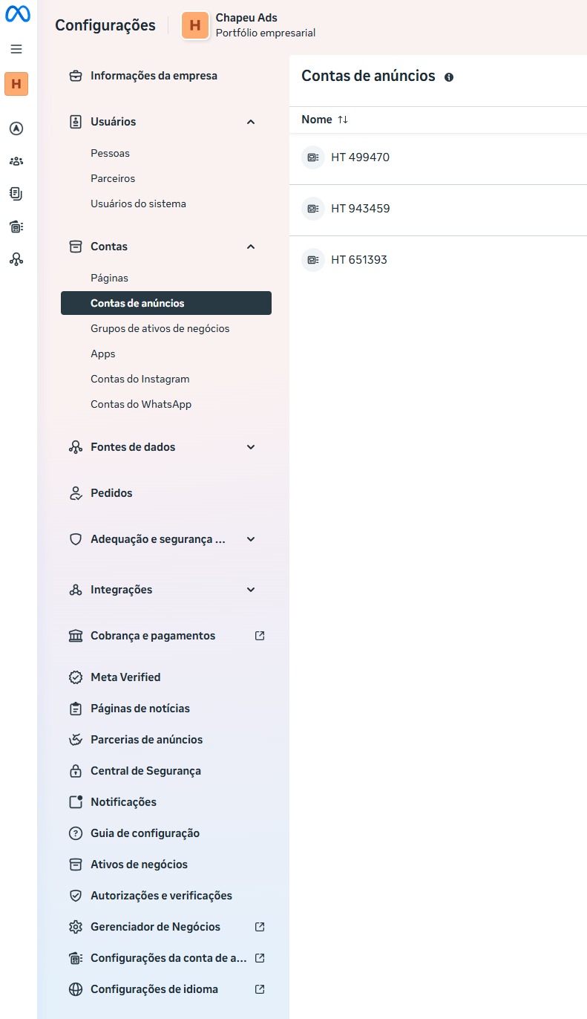Open the people icon in left rail

[x=16, y=161]
